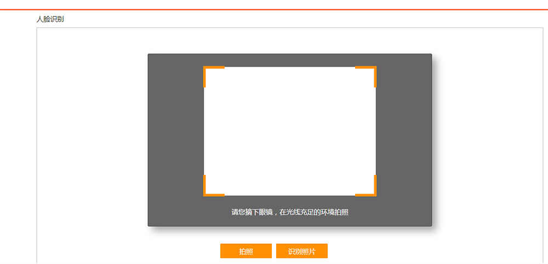Click the 拍照 button

point(246,251)
